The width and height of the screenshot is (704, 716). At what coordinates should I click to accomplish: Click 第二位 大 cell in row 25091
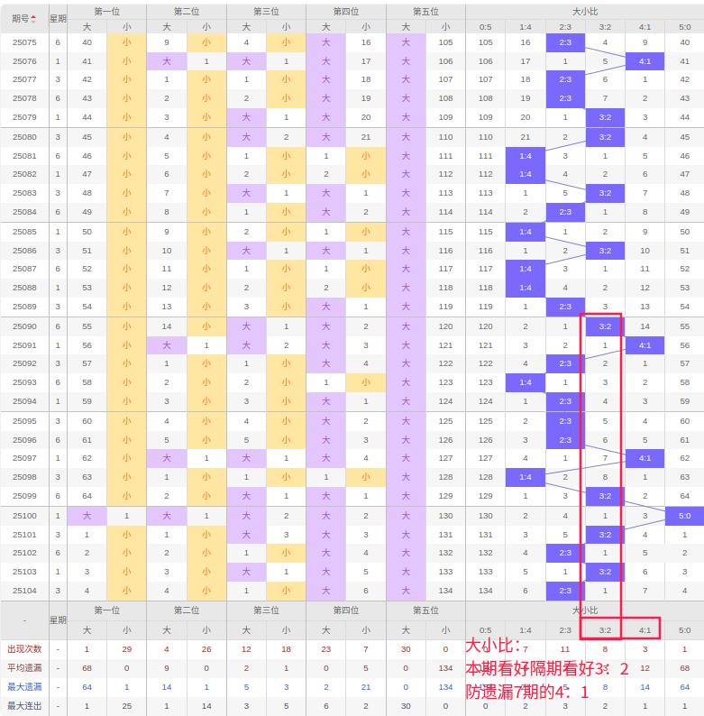point(167,345)
